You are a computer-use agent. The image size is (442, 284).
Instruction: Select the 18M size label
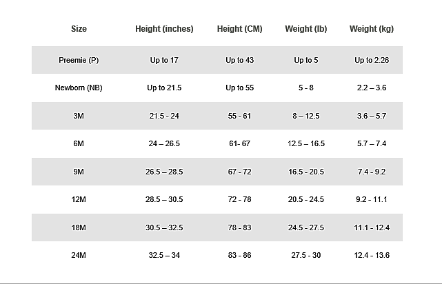pyautogui.click(x=79, y=227)
